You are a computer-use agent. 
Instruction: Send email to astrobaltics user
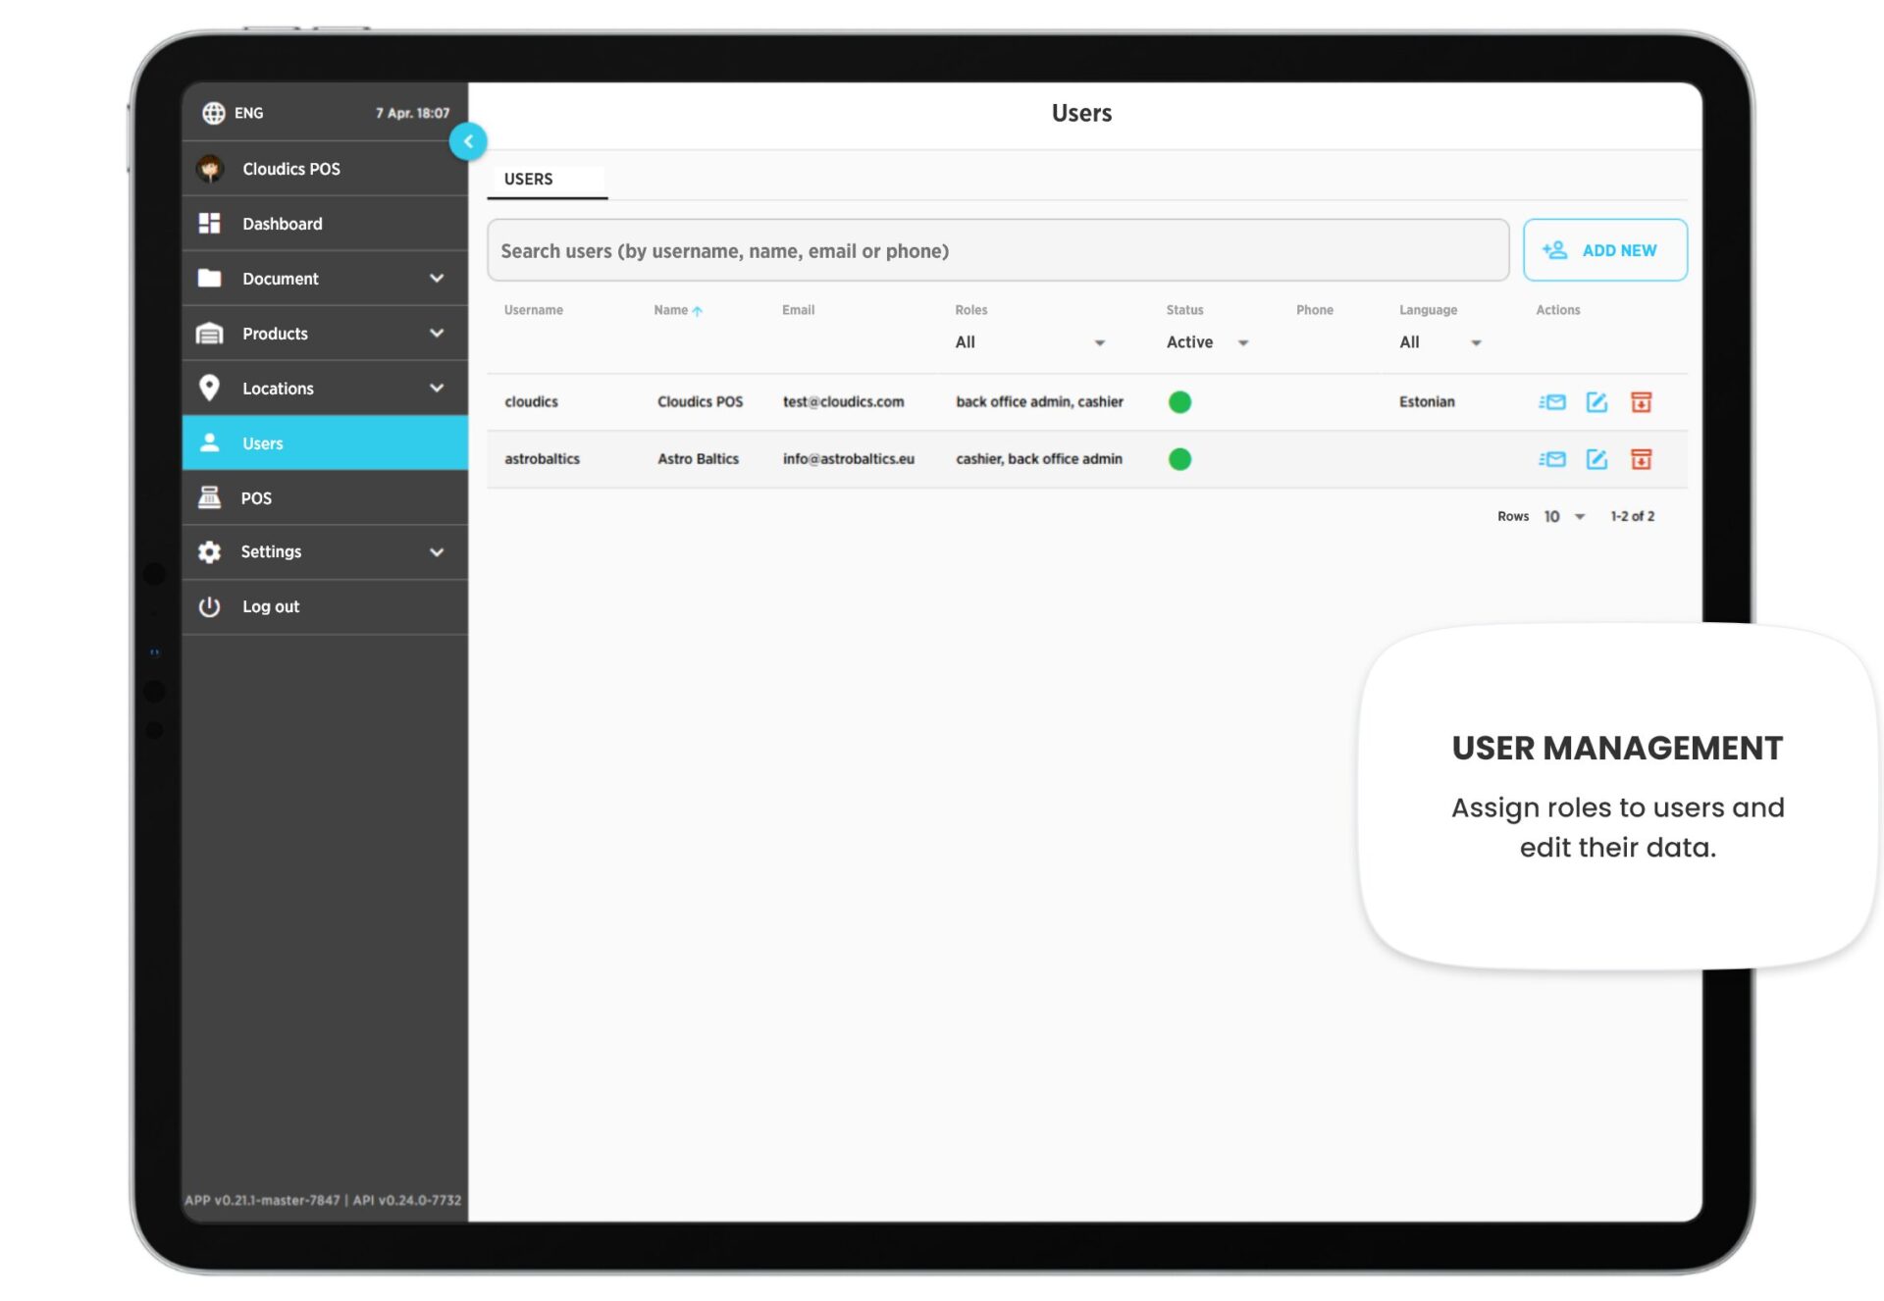tap(1552, 459)
